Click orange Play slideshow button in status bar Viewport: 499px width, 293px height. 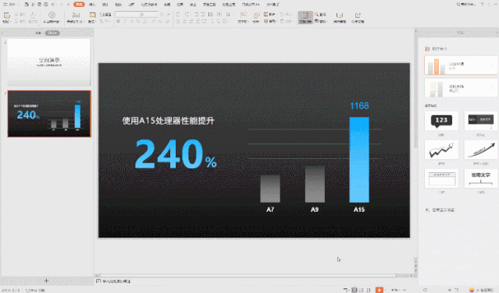[379, 290]
